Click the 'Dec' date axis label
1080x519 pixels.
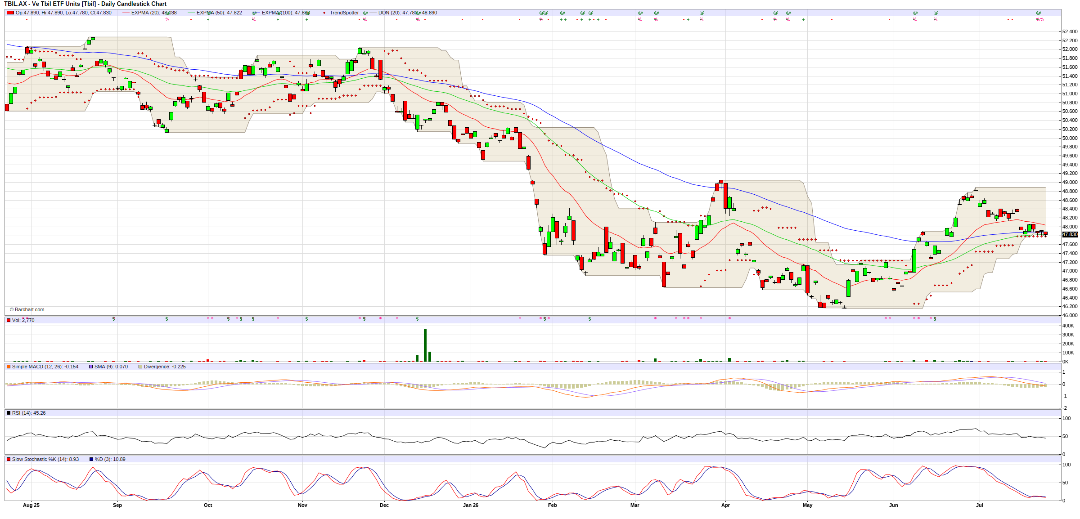click(x=384, y=505)
